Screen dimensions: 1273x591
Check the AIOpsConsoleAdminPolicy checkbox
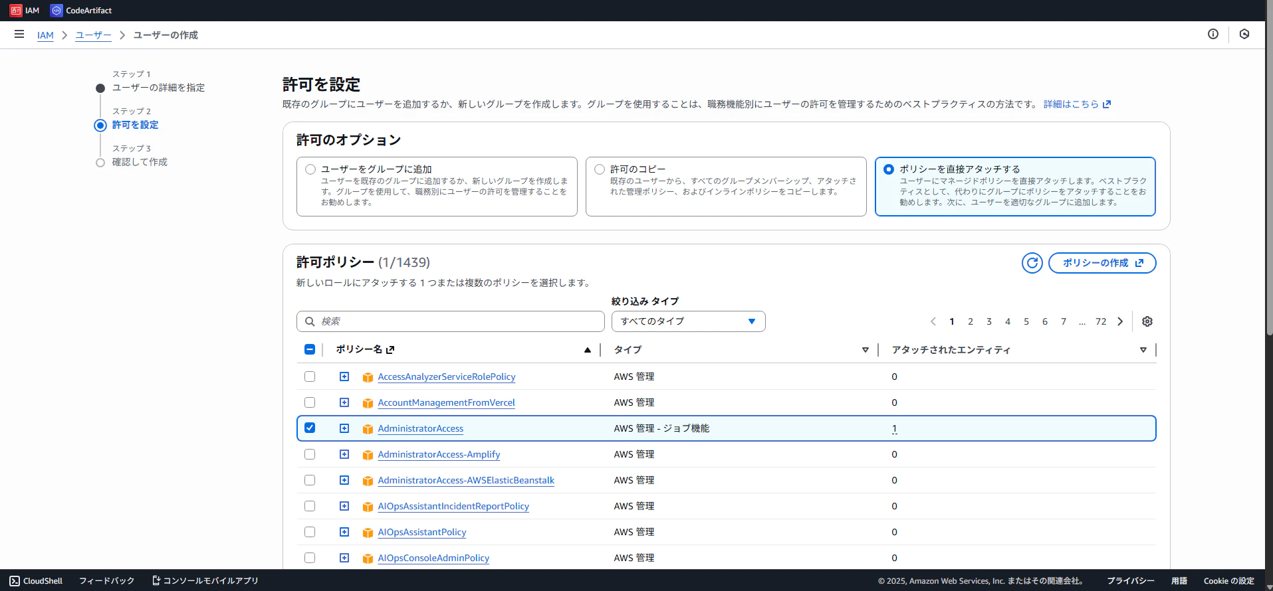(310, 558)
